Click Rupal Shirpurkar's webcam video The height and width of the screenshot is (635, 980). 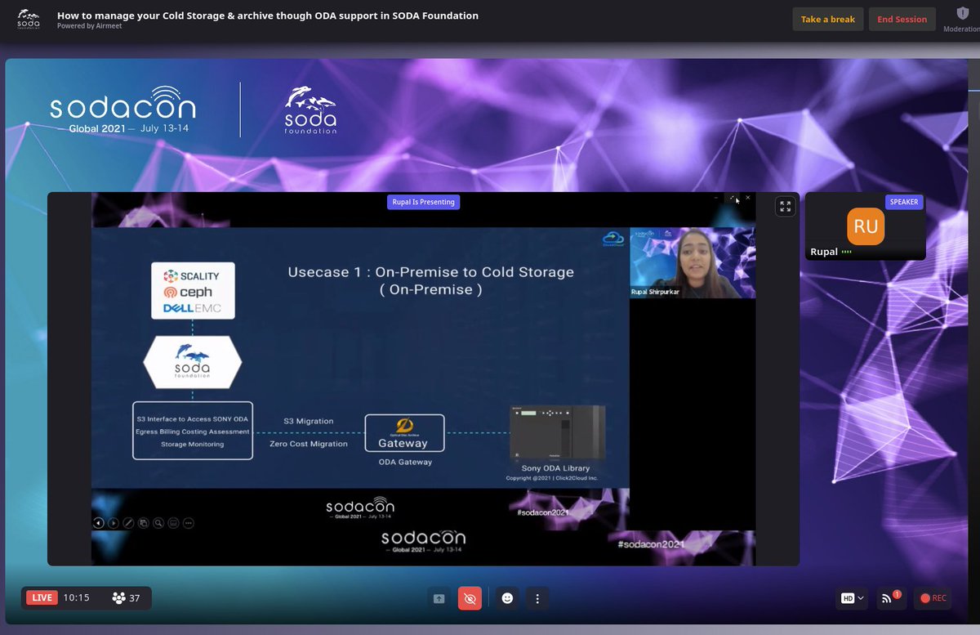click(x=693, y=262)
